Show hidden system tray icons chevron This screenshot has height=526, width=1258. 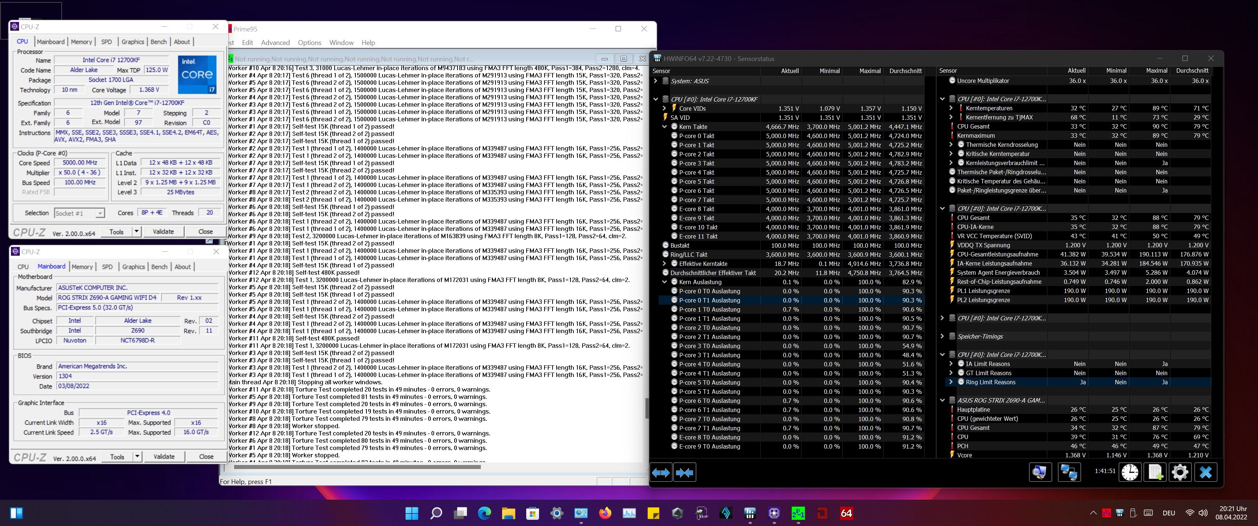[1093, 513]
